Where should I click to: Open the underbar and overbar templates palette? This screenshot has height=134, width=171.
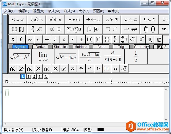point(112,29)
